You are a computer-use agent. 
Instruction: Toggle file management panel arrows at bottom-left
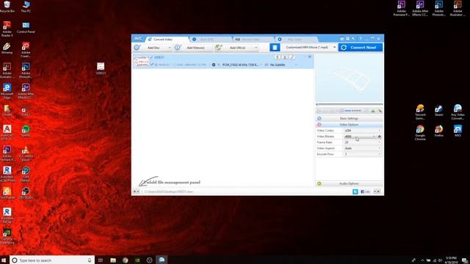[136, 191]
